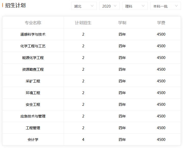Click the 学制 column header
Image resolution: width=183 pixels, height=148 pixels.
pos(122,23)
